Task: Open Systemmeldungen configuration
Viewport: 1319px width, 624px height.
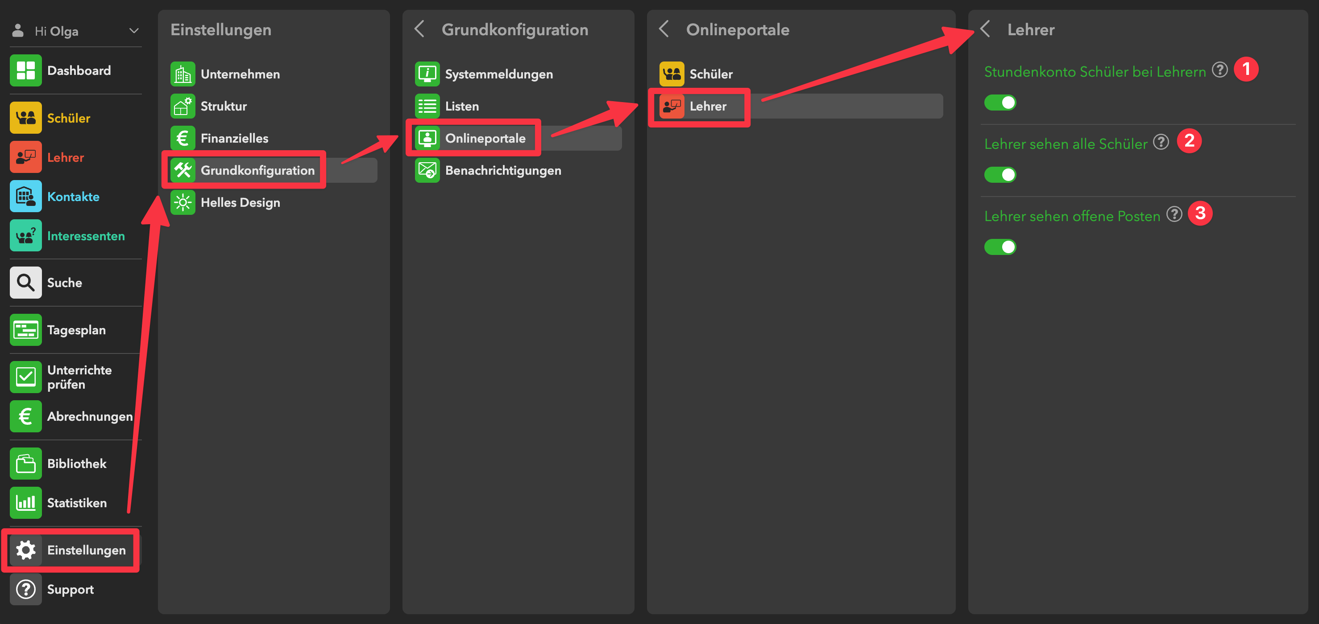Action: [x=518, y=74]
